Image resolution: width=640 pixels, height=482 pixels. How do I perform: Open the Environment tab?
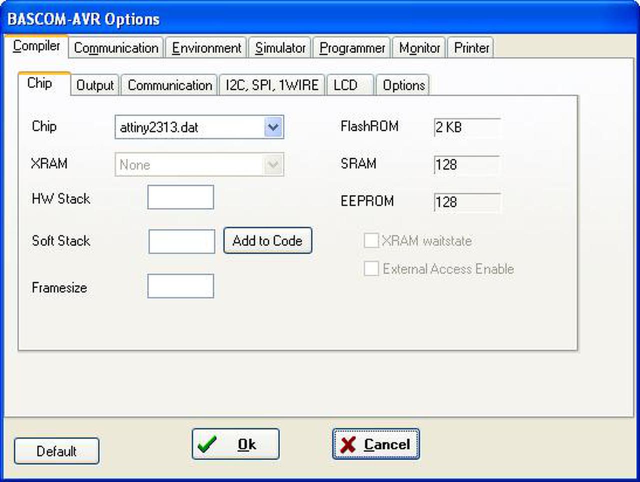[206, 48]
